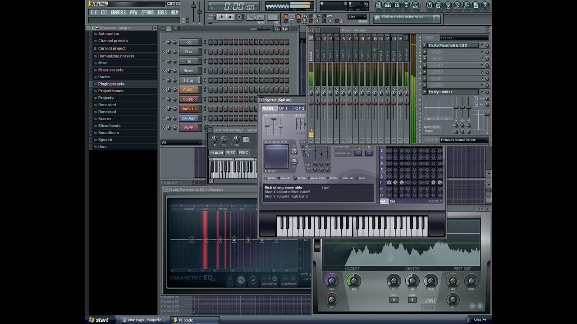This screenshot has height=324, width=577.
Task: Select the PLUCK channel button
Action: [x=188, y=90]
